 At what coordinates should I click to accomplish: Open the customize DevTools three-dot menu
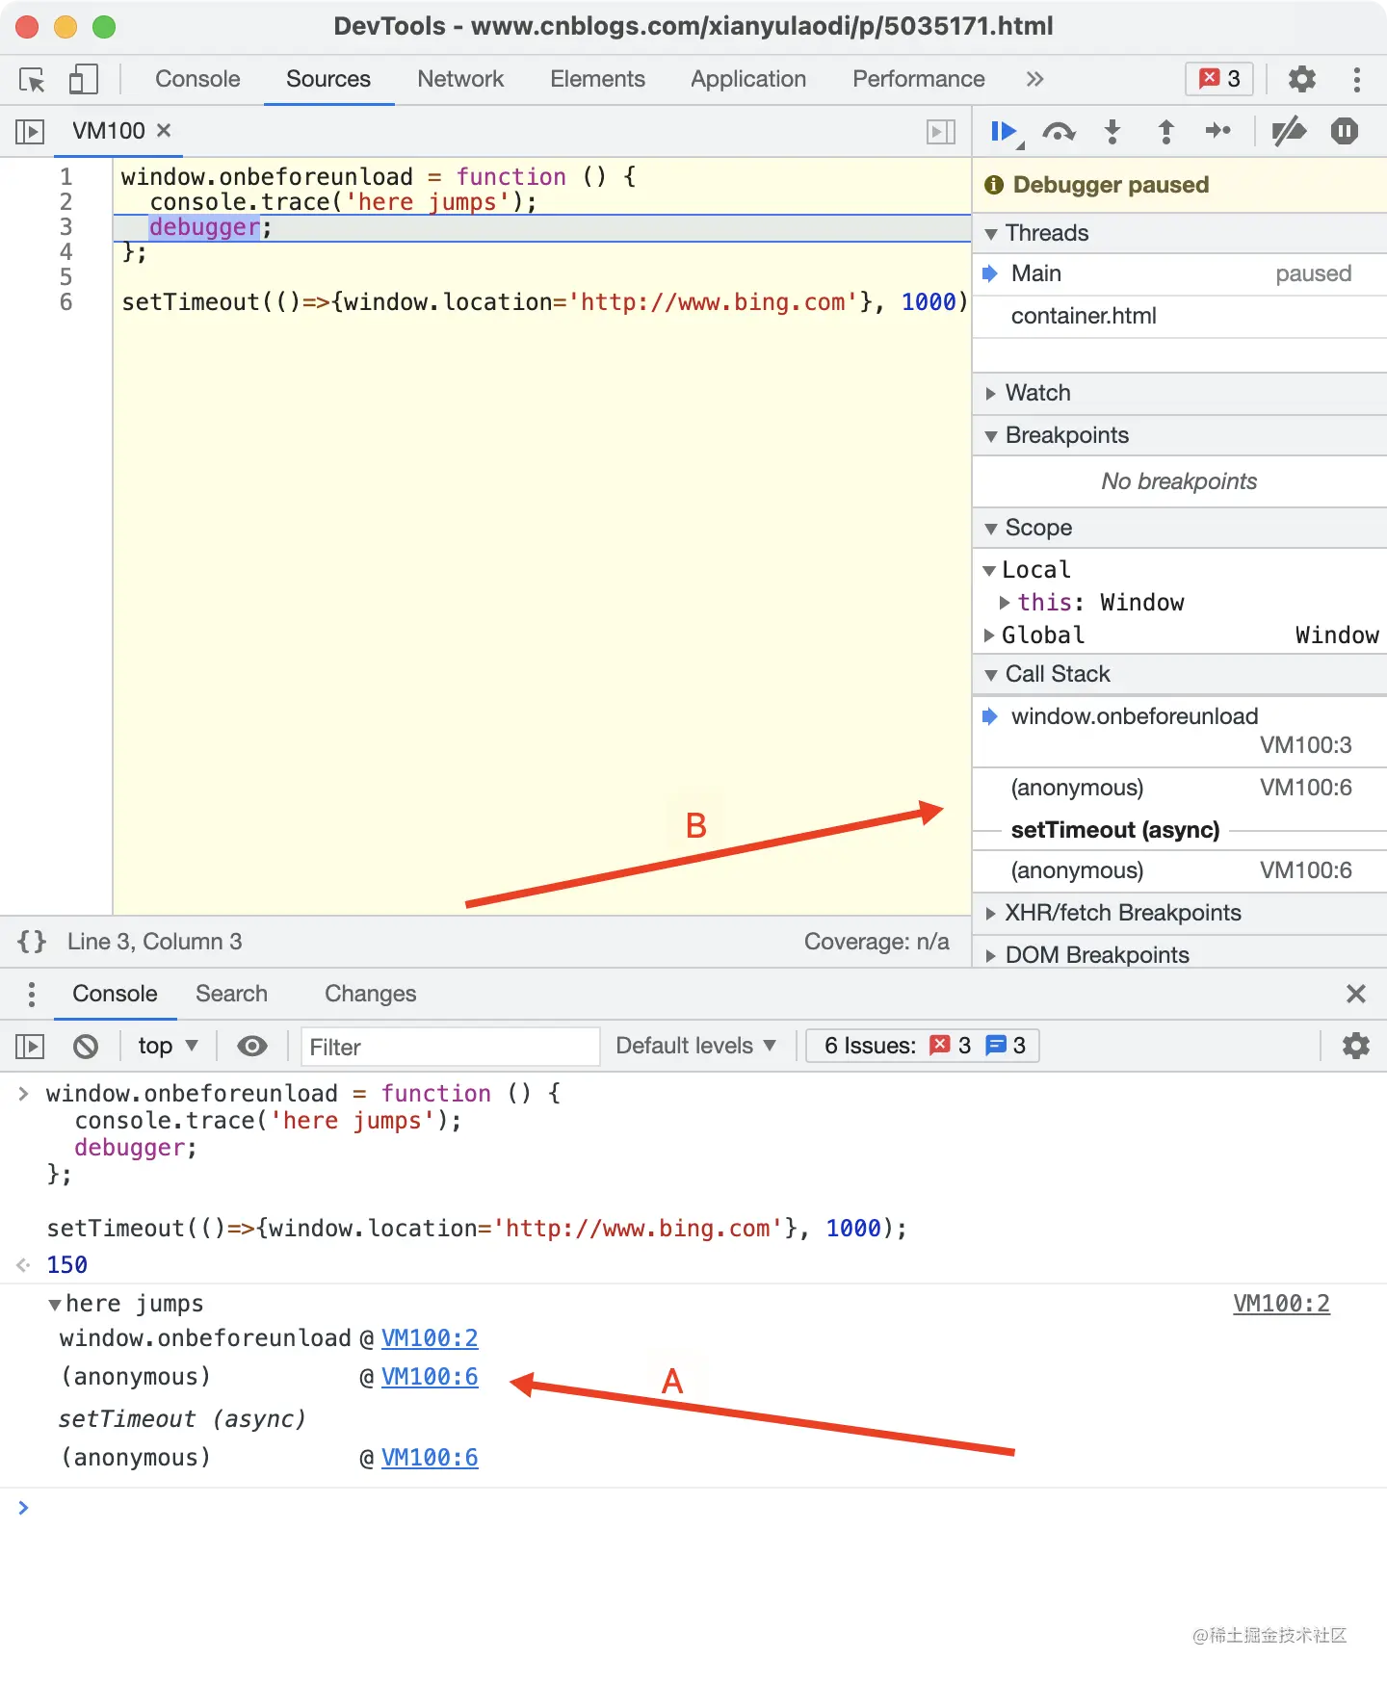point(1356,79)
